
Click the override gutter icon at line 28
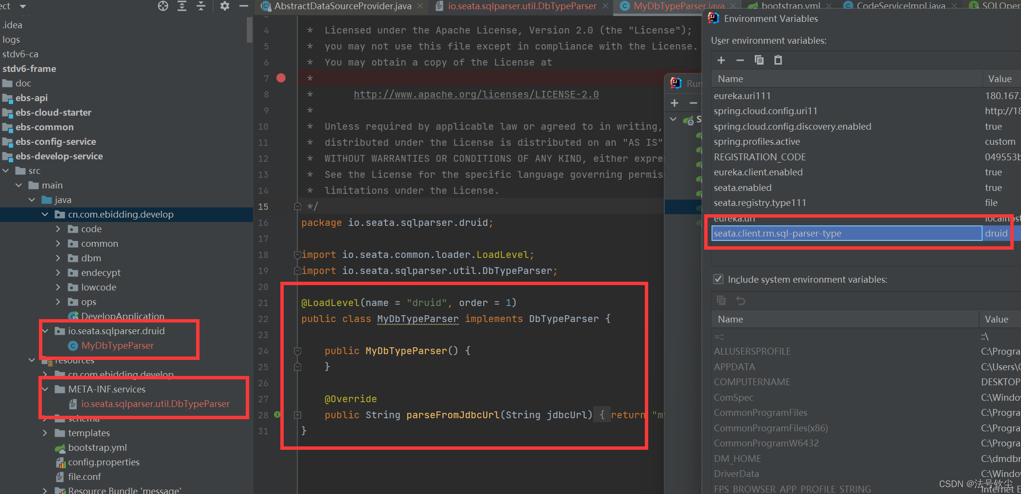277,414
